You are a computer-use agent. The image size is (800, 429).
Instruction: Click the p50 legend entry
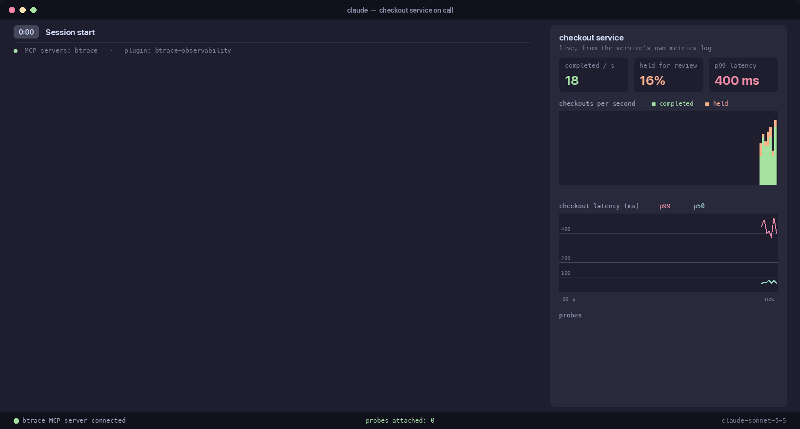[695, 206]
